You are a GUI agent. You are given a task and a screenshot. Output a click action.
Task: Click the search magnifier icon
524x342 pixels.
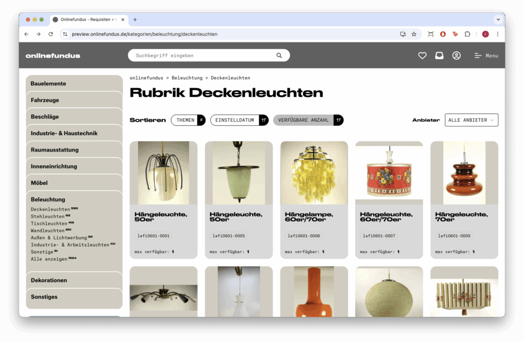click(279, 55)
